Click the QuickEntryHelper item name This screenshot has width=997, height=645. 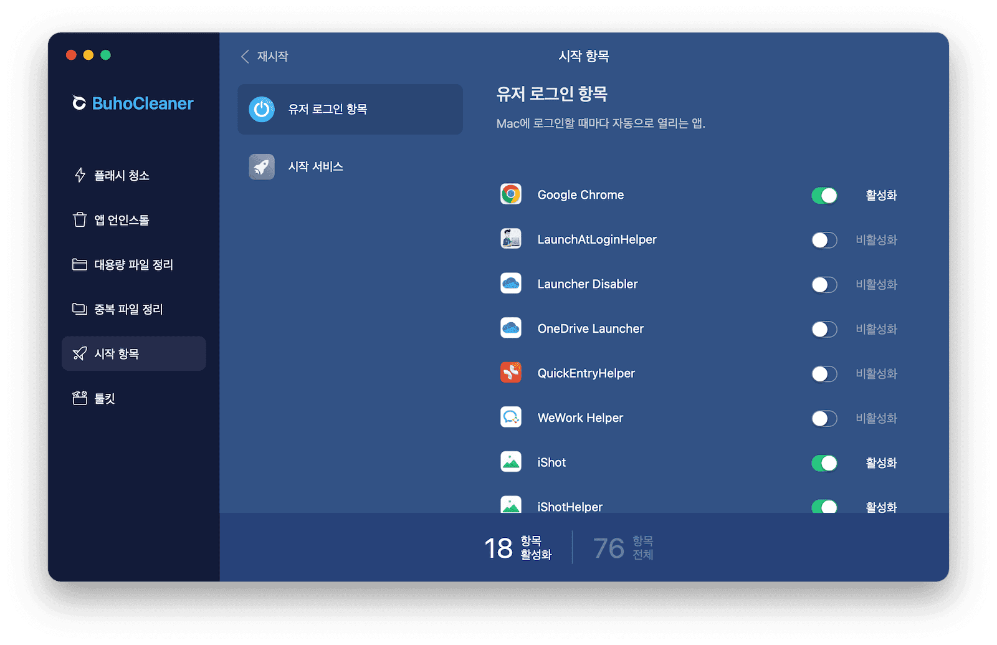[x=586, y=373]
